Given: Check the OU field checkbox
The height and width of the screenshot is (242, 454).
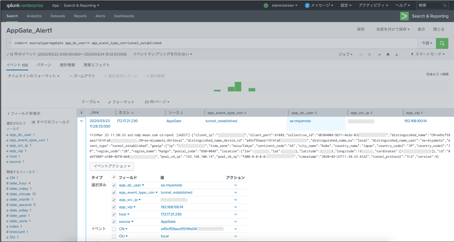Looking at the screenshot, I should click(114, 236).
